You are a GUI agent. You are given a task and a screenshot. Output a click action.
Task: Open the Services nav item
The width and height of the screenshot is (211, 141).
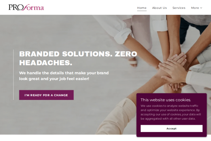tap(179, 8)
